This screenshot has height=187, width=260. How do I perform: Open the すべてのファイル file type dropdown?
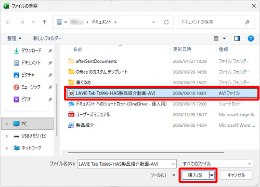(217, 164)
